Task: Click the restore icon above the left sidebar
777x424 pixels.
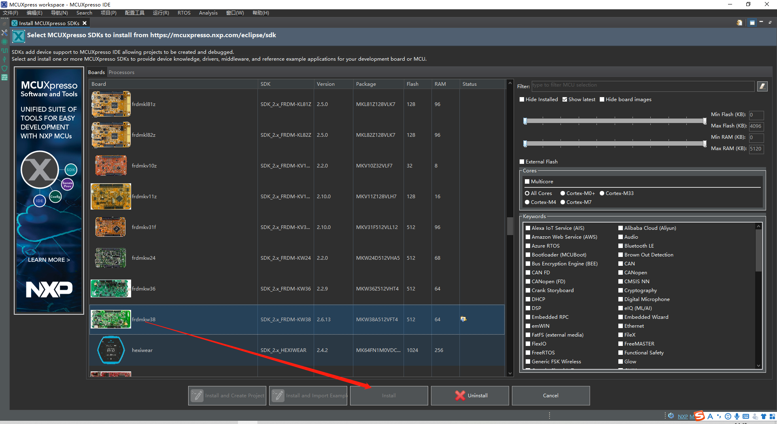Action: (x=4, y=23)
